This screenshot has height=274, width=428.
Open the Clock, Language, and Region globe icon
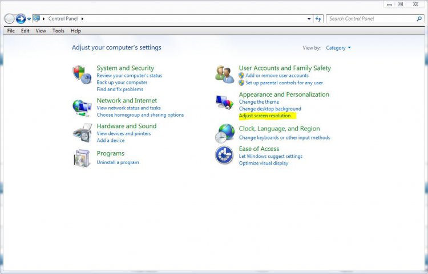click(225, 133)
